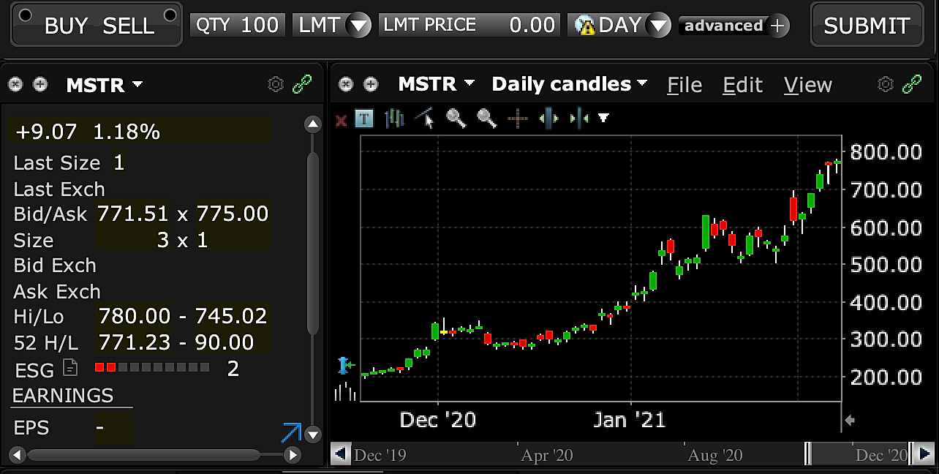Click the compress-inward bar spacing icon
The image size is (939, 474).
click(579, 118)
